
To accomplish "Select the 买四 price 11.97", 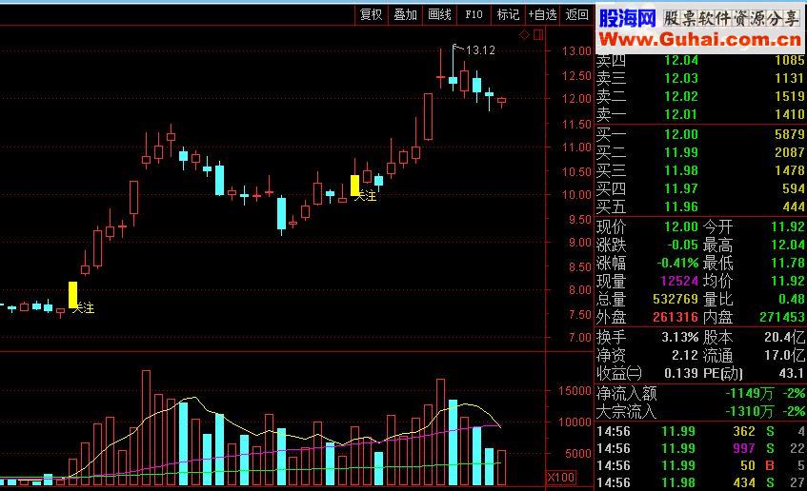I will [x=681, y=188].
